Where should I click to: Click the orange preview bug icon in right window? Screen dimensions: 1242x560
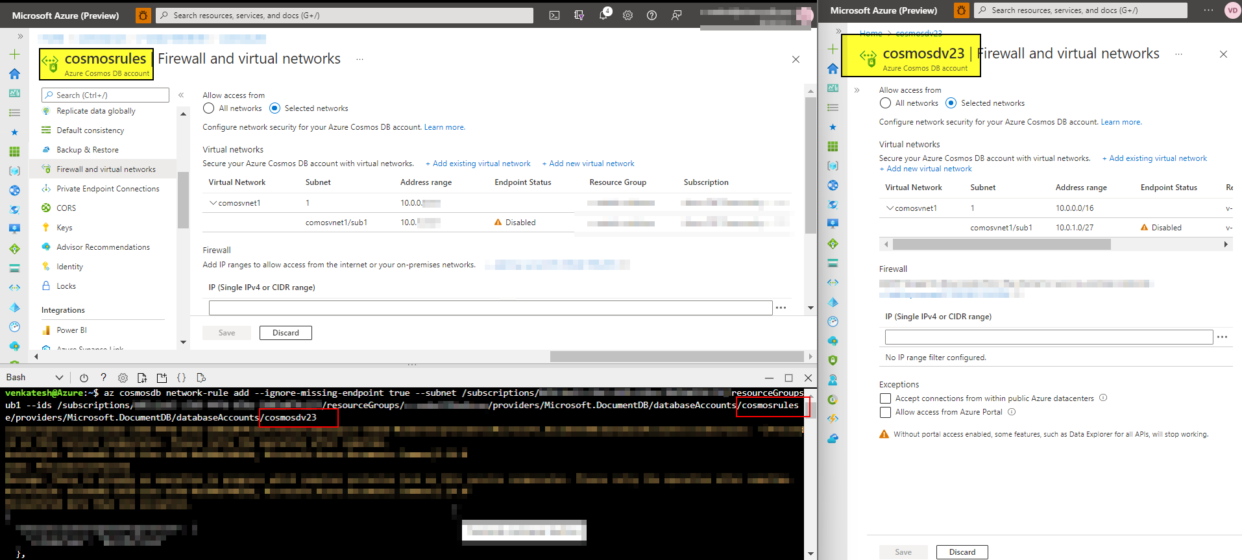[961, 10]
